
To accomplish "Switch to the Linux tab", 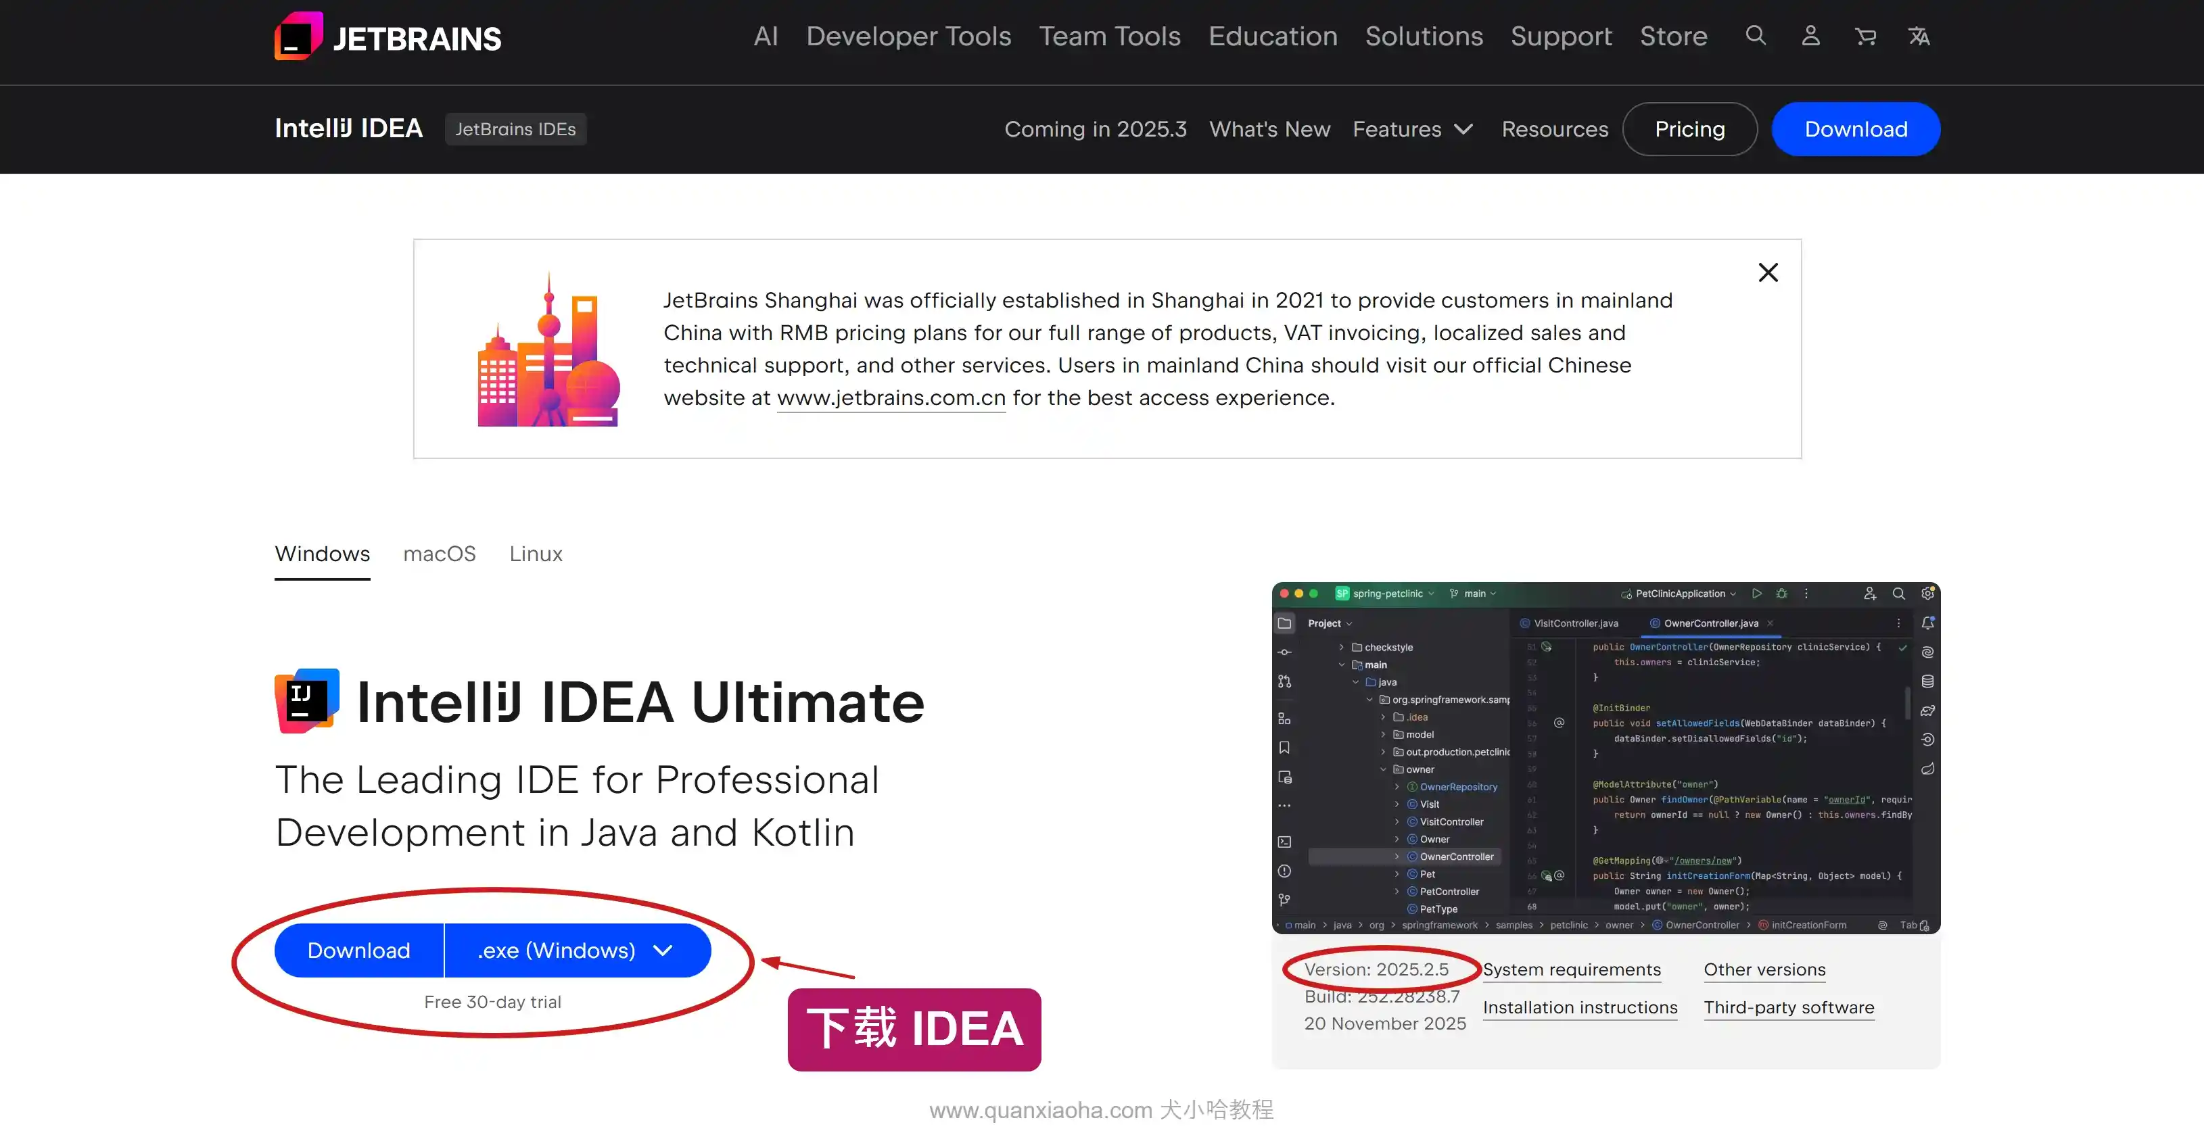I will tap(536, 554).
